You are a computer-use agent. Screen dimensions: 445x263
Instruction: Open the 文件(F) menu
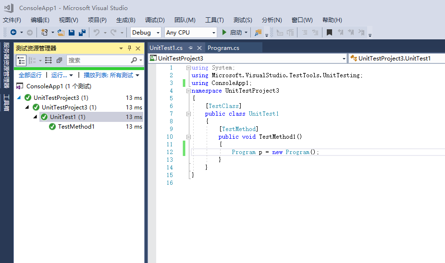pos(12,20)
